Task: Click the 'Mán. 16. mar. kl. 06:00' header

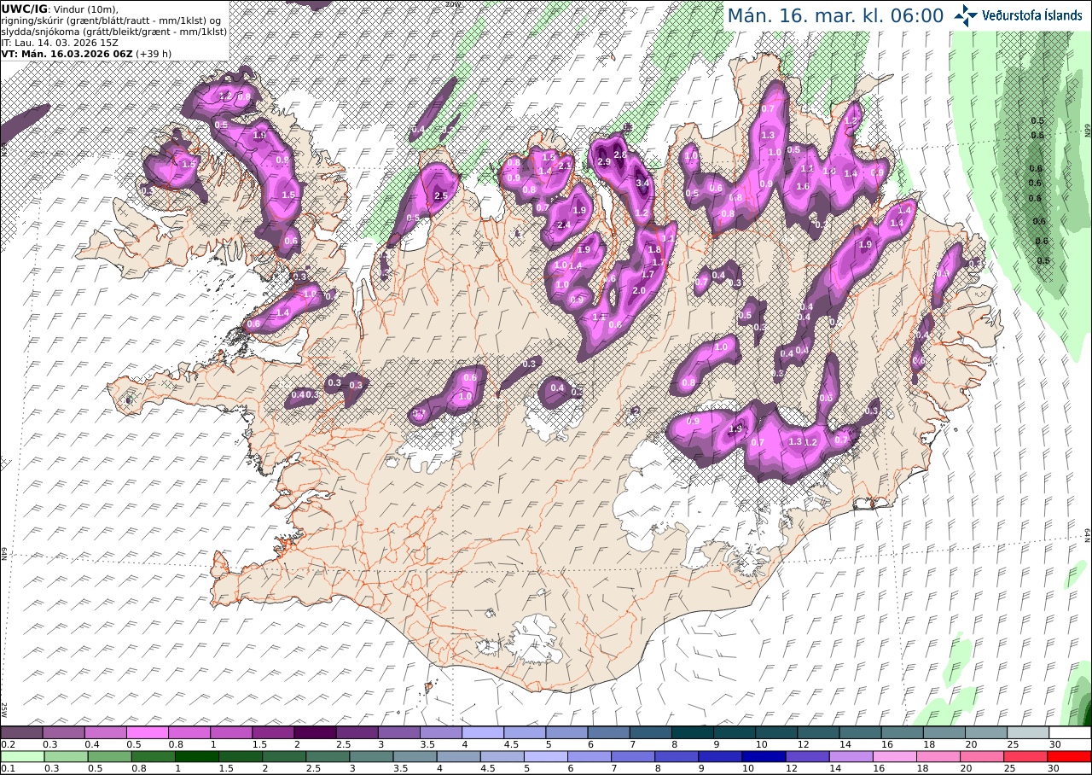Action: point(835,15)
